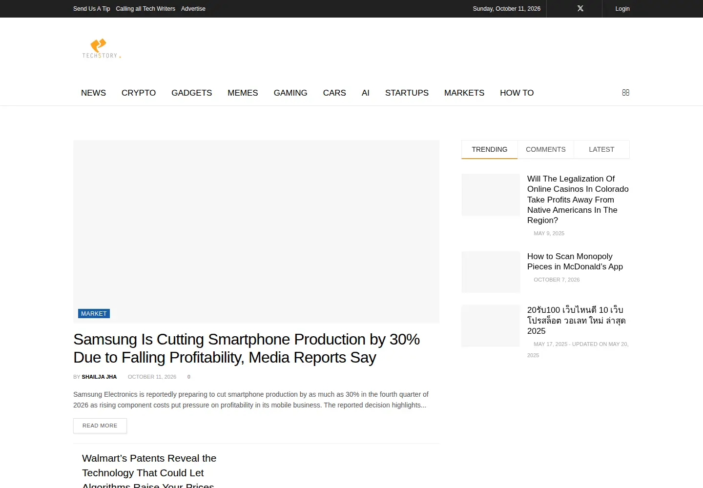Image resolution: width=703 pixels, height=488 pixels.
Task: Open the X (Twitter) social icon
Action: 580,9
